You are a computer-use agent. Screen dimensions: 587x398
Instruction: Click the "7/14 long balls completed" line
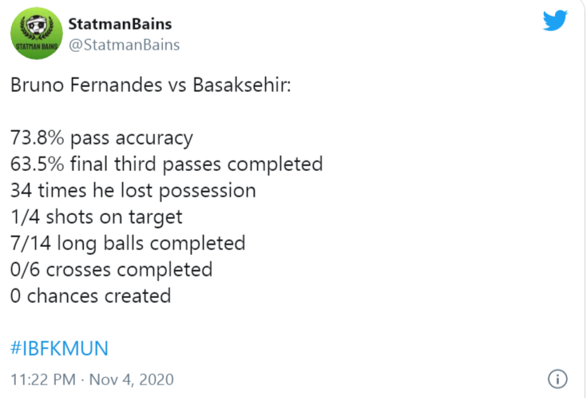(128, 243)
